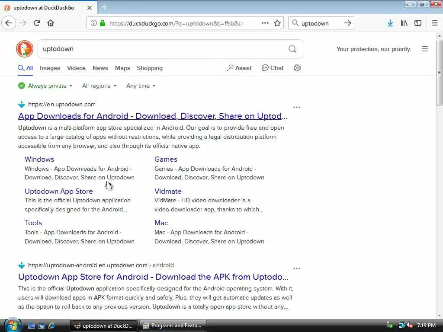Open the Assist feature
This screenshot has width=443, height=332.
(239, 68)
